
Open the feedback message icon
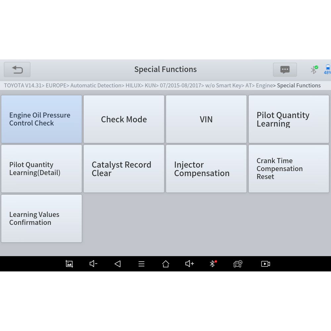[x=285, y=70]
